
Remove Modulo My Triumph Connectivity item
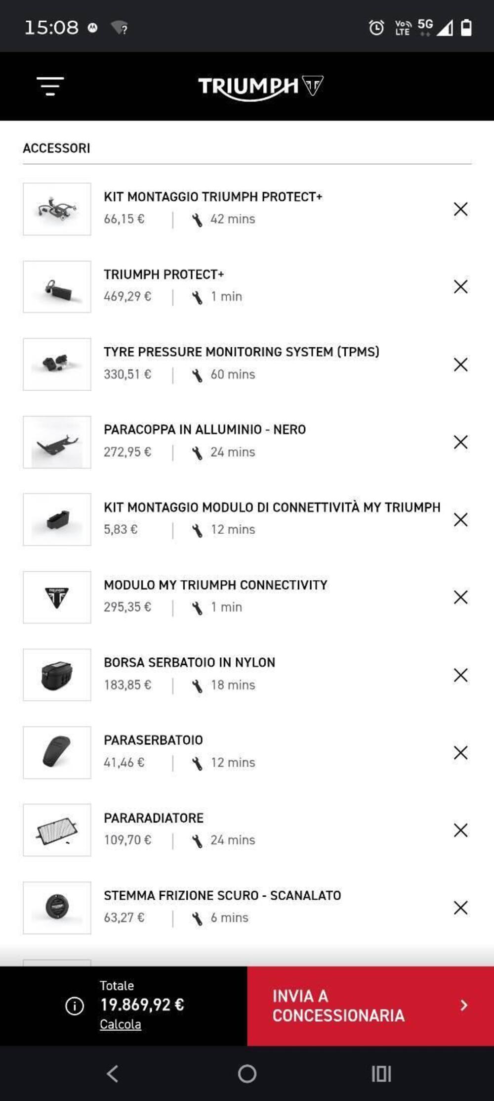pyautogui.click(x=460, y=597)
